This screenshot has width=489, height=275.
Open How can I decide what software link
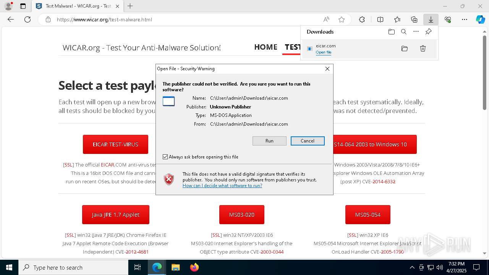pos(222,186)
